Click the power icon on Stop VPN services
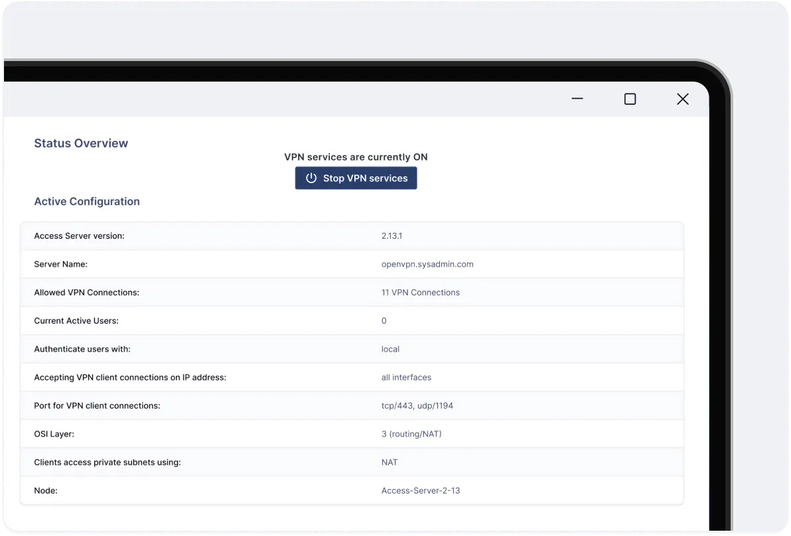Viewport: 791px width, 536px height. [311, 178]
